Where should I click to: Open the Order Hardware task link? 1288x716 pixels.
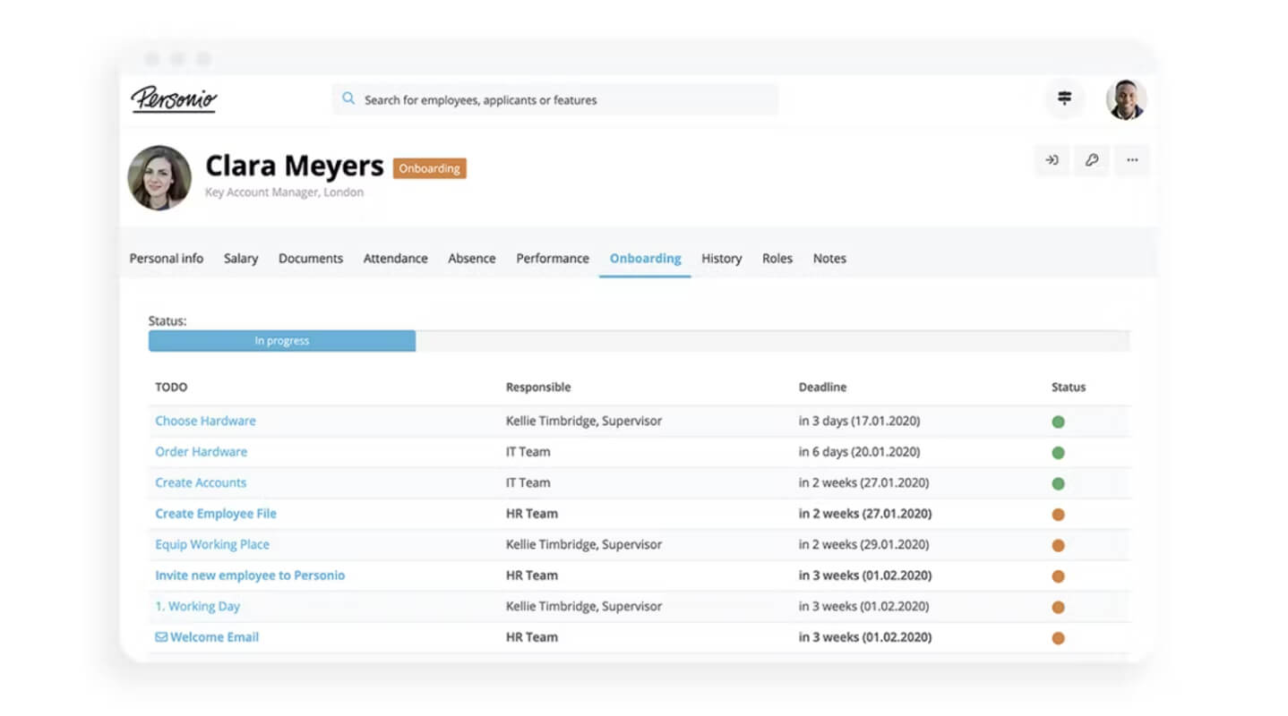(201, 452)
